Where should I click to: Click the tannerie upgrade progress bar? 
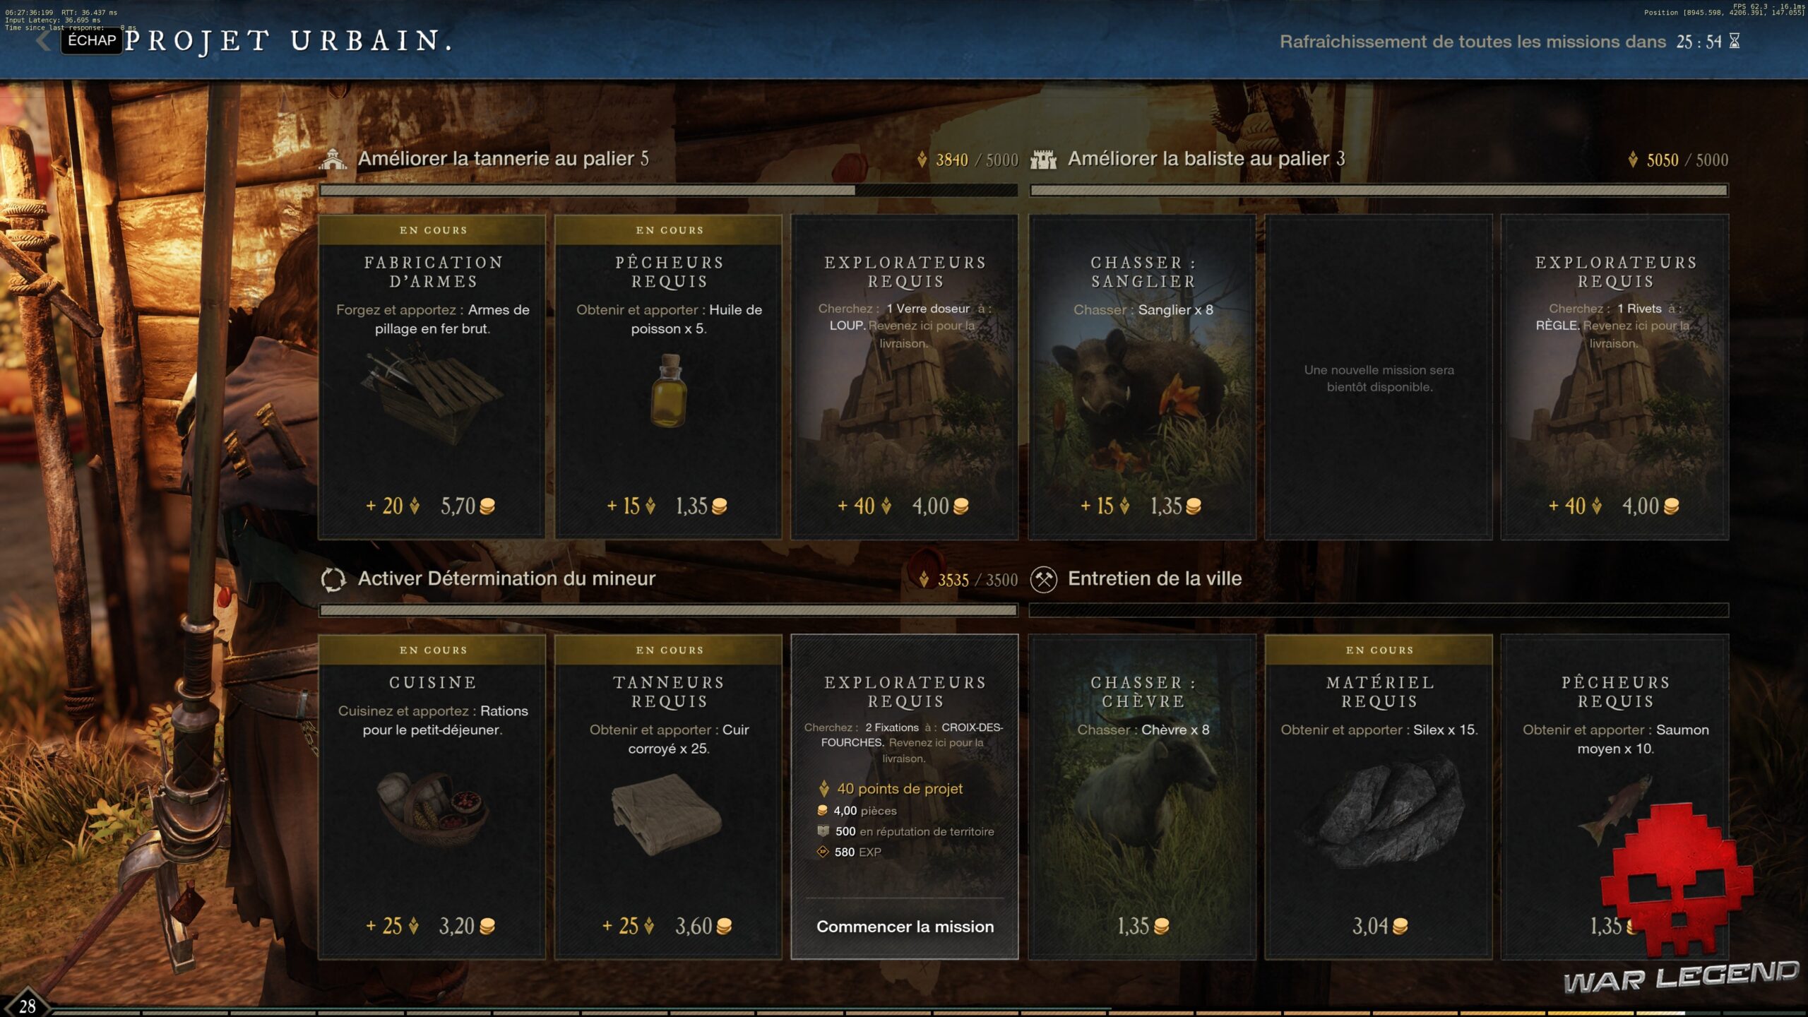(668, 190)
